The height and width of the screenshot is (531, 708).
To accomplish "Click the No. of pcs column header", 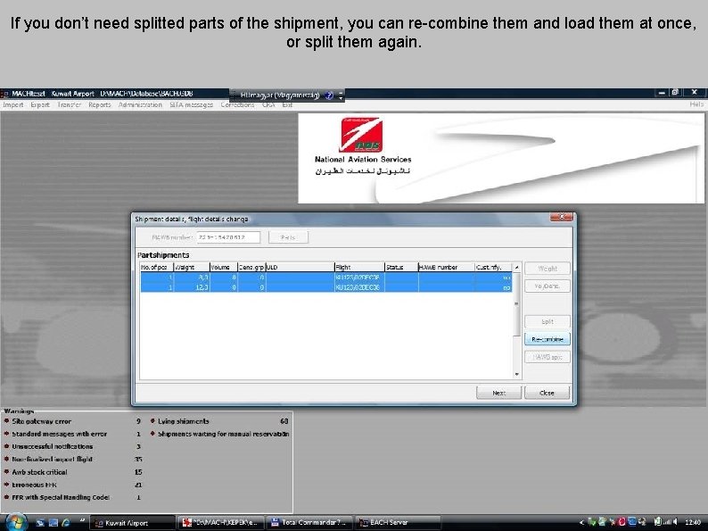I will pos(157,267).
